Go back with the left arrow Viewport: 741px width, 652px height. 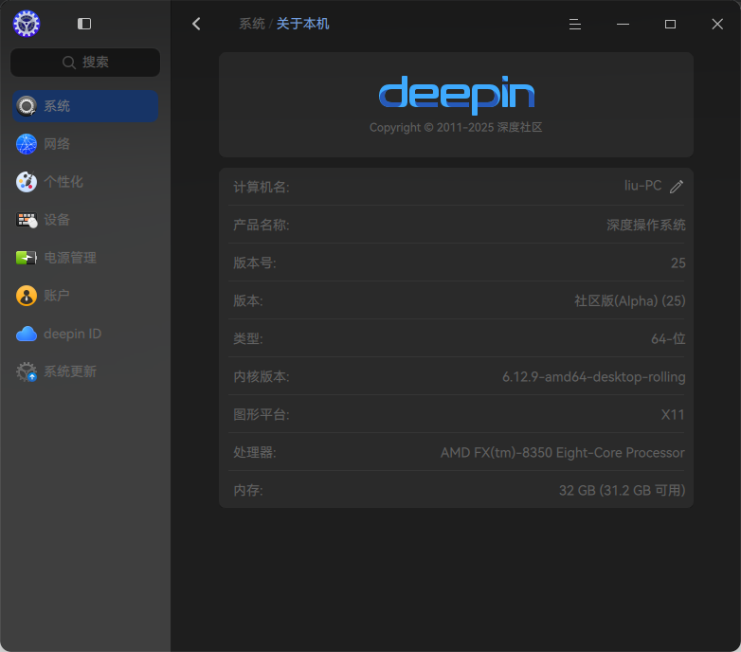coord(196,24)
